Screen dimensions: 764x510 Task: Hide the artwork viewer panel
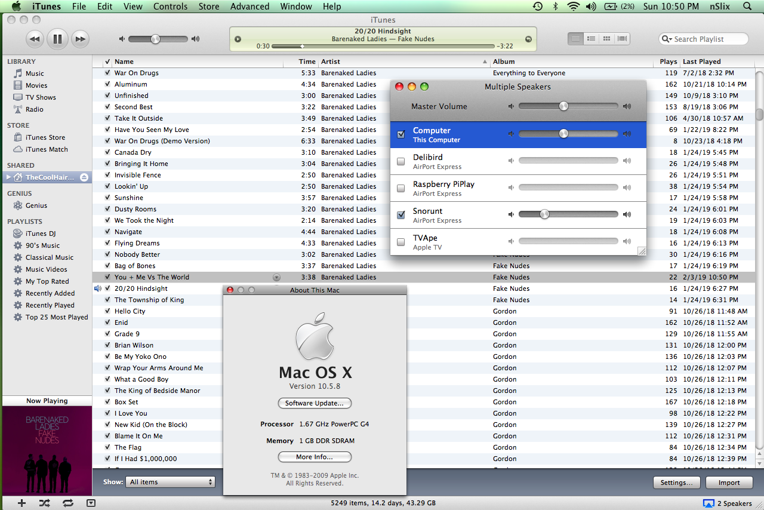click(x=91, y=503)
